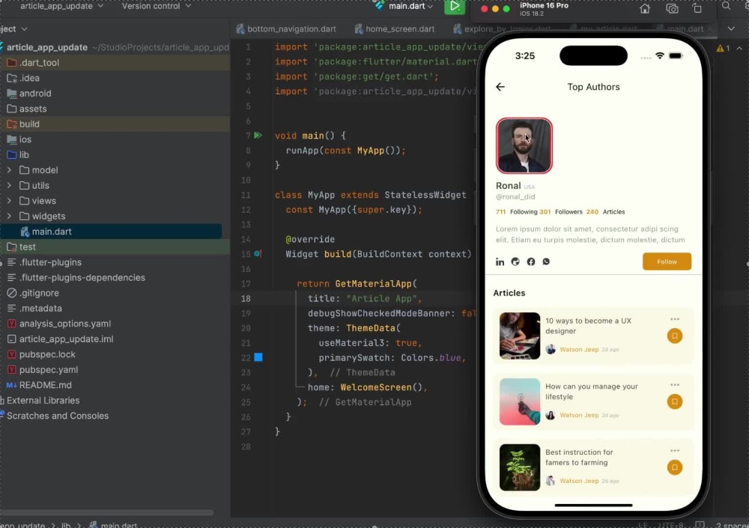Open README.md file

click(45, 385)
